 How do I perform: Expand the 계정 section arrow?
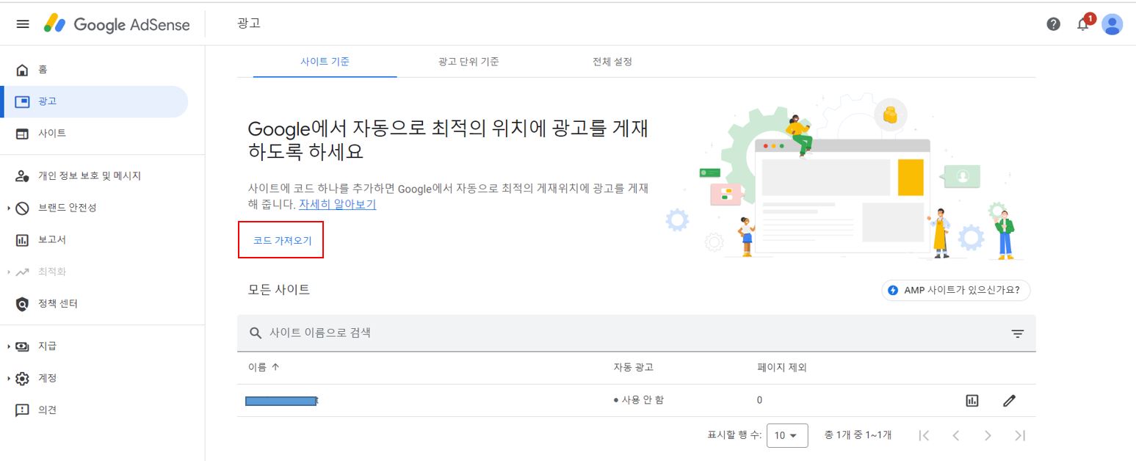pos(9,378)
